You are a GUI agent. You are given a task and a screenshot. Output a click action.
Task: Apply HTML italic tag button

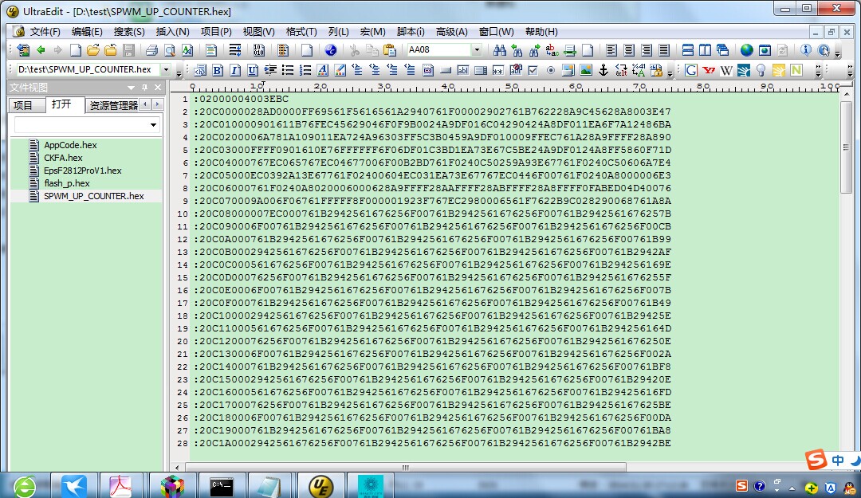tap(235, 70)
